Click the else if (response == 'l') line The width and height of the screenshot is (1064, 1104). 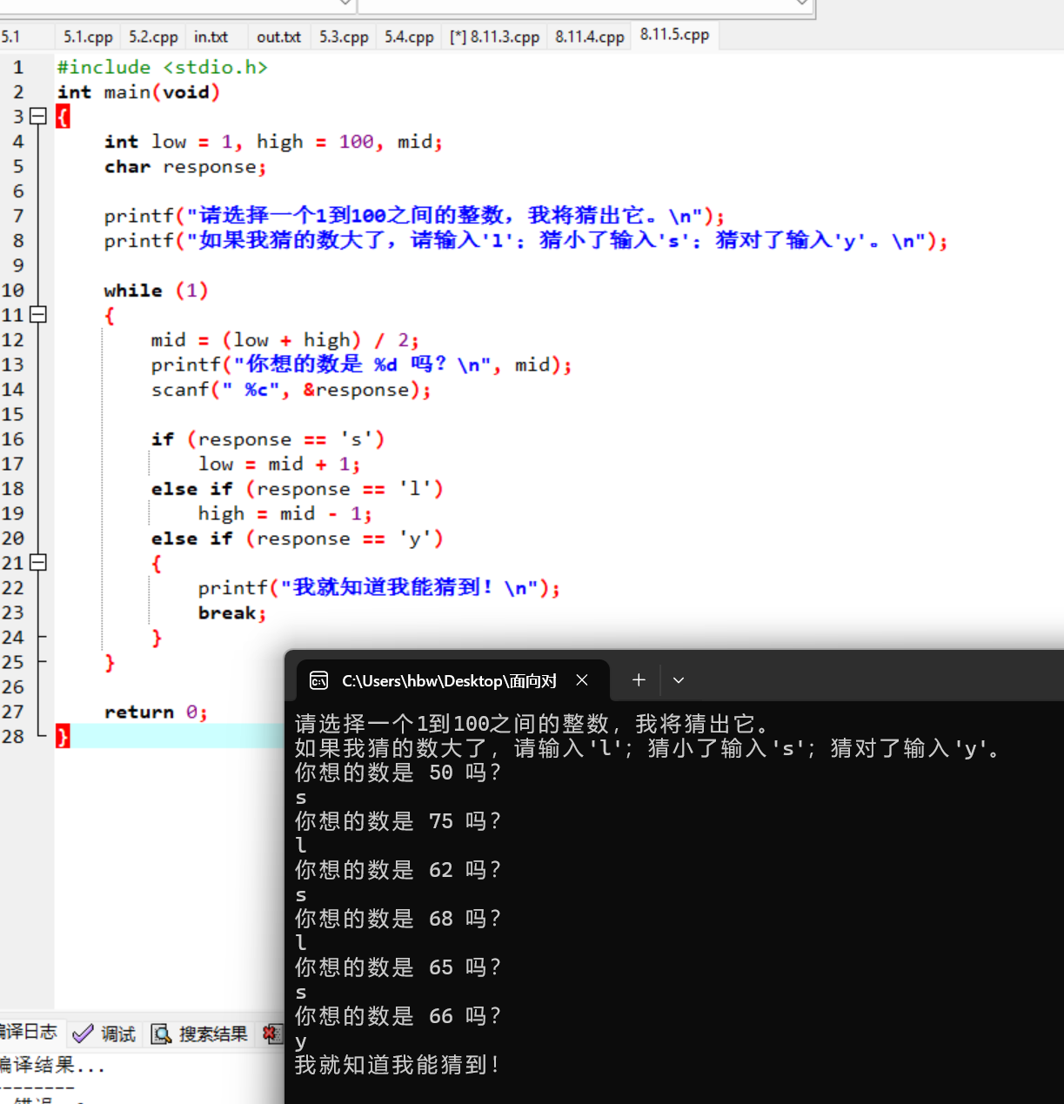[x=297, y=488]
